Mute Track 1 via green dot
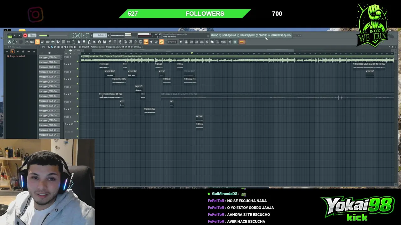 (77, 62)
